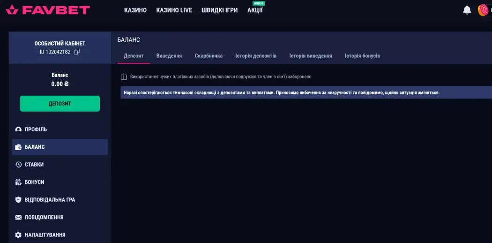Screen dimensions: 492x243
Task: Click the gear icon beside Налаштування
Action: click(18, 235)
